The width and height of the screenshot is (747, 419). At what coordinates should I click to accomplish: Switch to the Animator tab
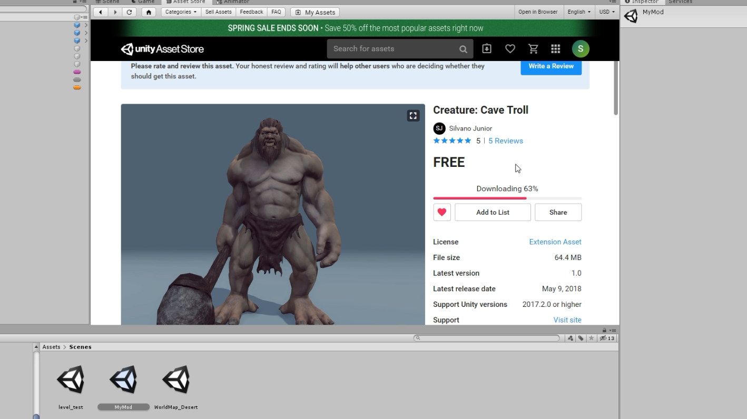click(232, 2)
